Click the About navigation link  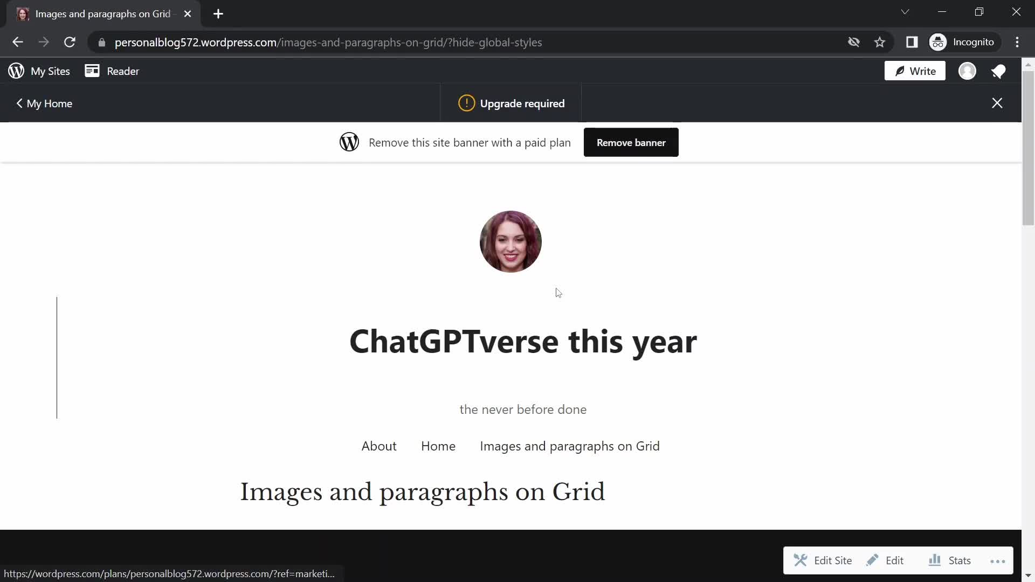click(379, 446)
